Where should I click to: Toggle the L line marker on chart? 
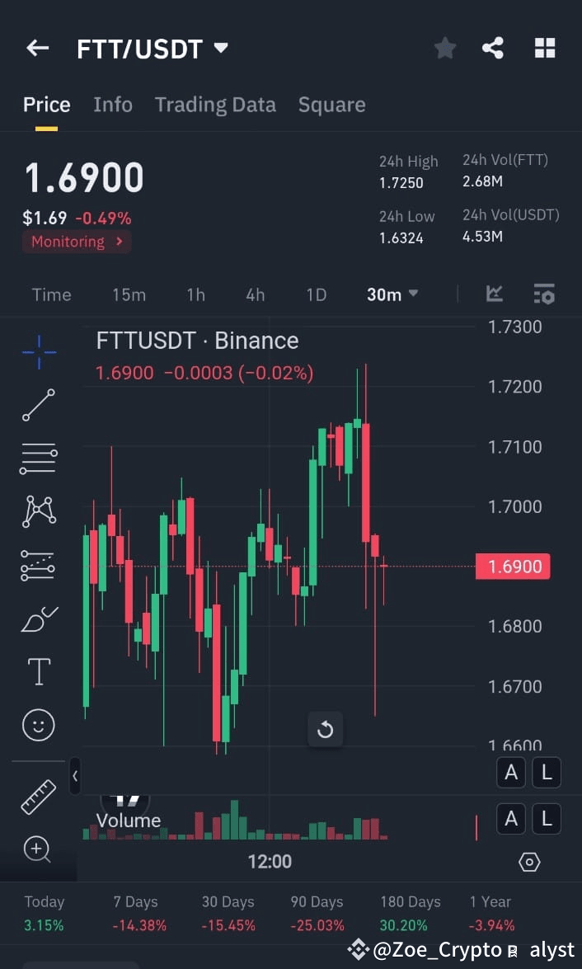[547, 773]
